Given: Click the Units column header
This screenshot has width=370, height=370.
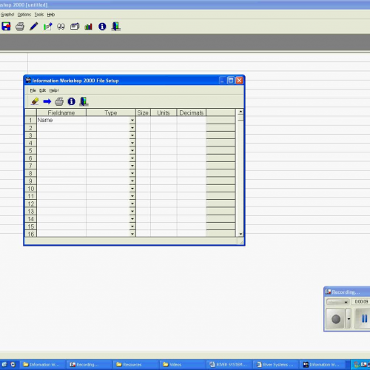Looking at the screenshot, I should 164,112.
